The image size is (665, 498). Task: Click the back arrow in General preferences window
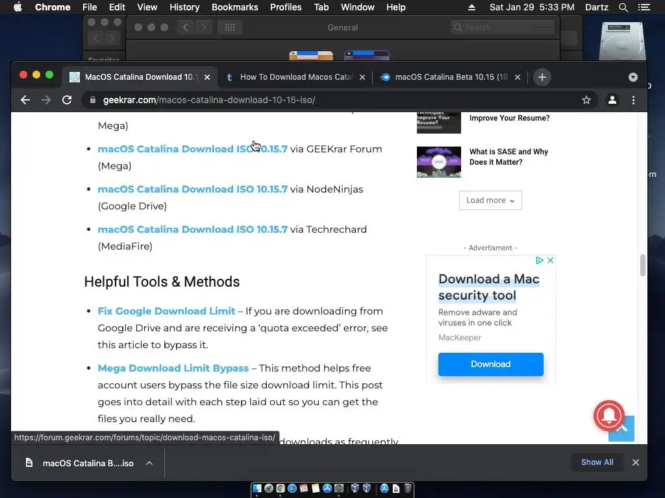pyautogui.click(x=185, y=27)
